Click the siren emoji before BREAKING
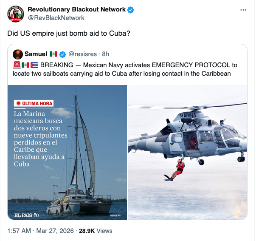This screenshot has height=241, width=256. pyautogui.click(x=17, y=65)
